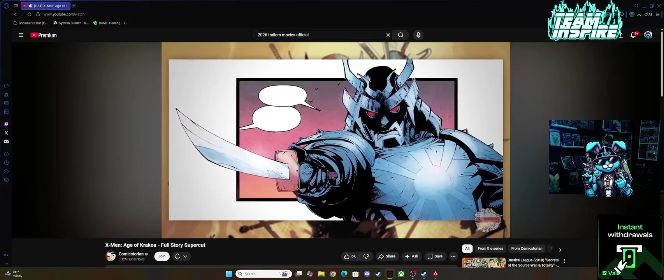This screenshot has width=664, height=280.
Task: Open YouTube notifications bell
Action: (x=633, y=35)
